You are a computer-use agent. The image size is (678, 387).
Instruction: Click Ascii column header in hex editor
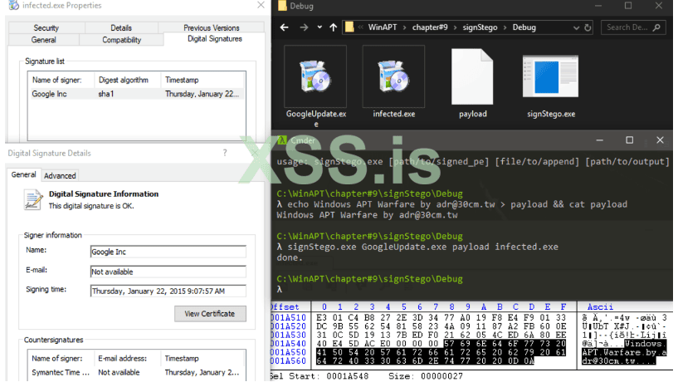click(600, 307)
